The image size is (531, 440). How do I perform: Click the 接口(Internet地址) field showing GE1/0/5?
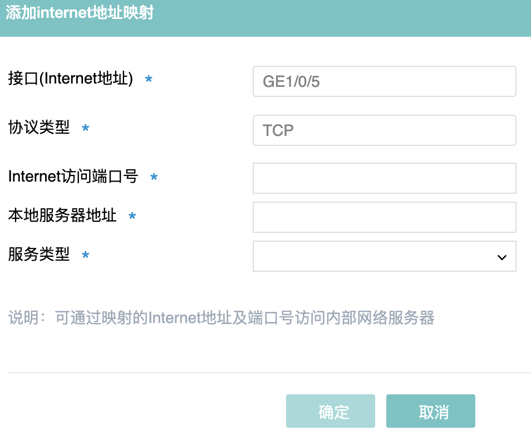(x=384, y=82)
